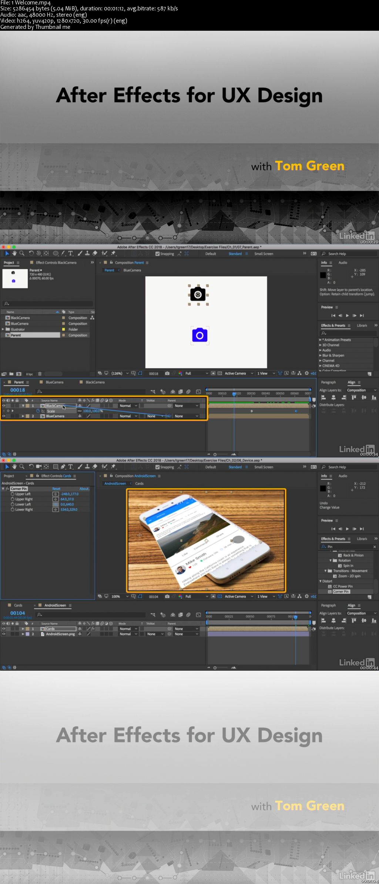Hide the BlueCamera layer in Parent timeline
The width and height of the screenshot is (379, 884).
tap(4, 416)
